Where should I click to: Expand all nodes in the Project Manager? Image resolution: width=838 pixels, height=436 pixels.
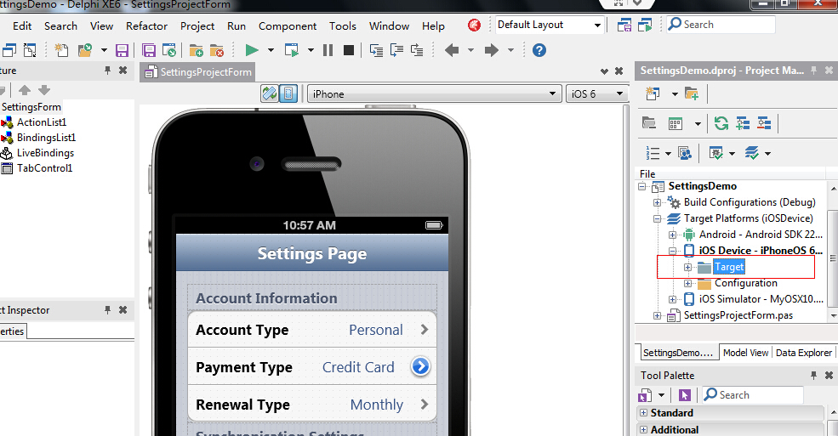pos(743,124)
